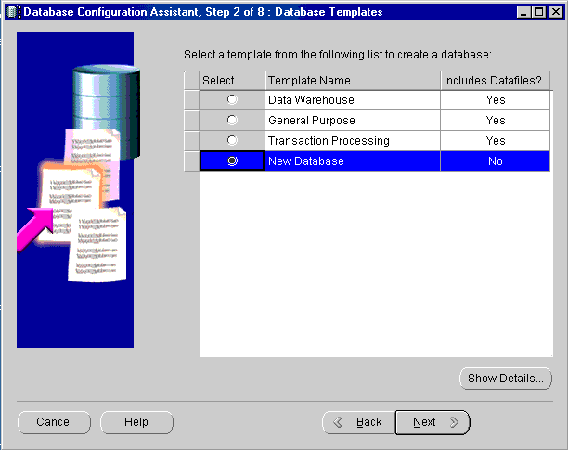Viewport: 568px width, 450px height.
Task: Click the 'No' datafiles cell for New Database
Action: (x=495, y=161)
